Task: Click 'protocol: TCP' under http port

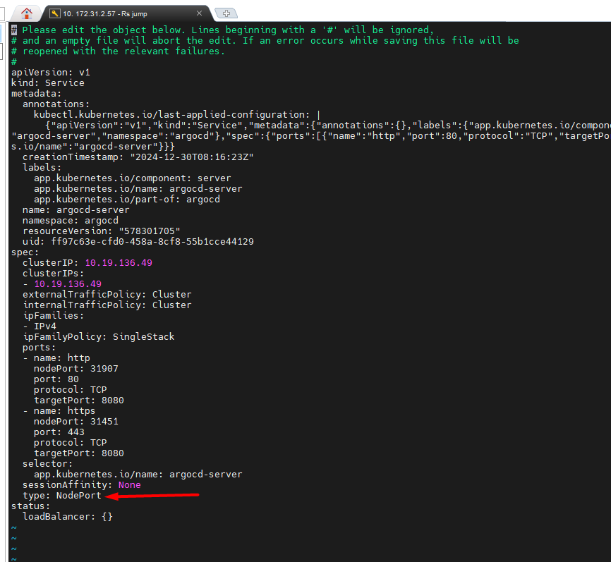Action: (x=70, y=390)
